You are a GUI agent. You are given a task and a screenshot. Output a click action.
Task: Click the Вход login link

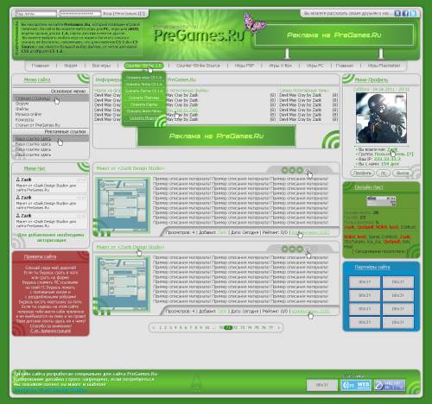(x=107, y=14)
